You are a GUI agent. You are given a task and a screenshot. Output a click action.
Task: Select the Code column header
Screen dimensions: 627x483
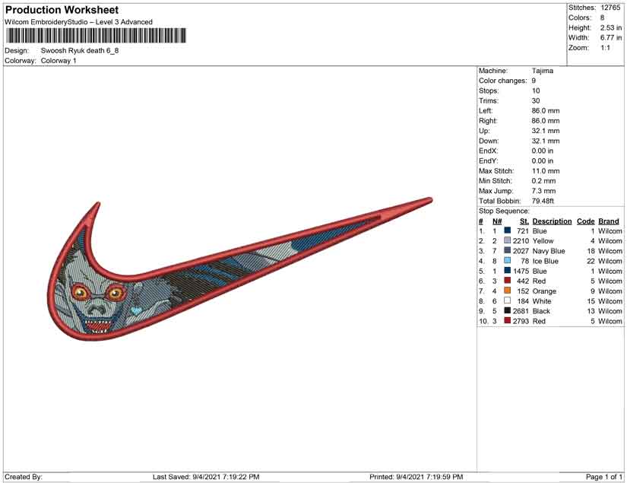(585, 221)
